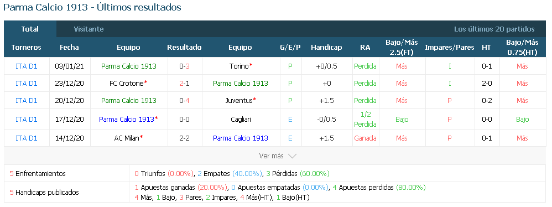Click blue Parma Calcio 1913 in 17/12/20 row

pos(127,120)
